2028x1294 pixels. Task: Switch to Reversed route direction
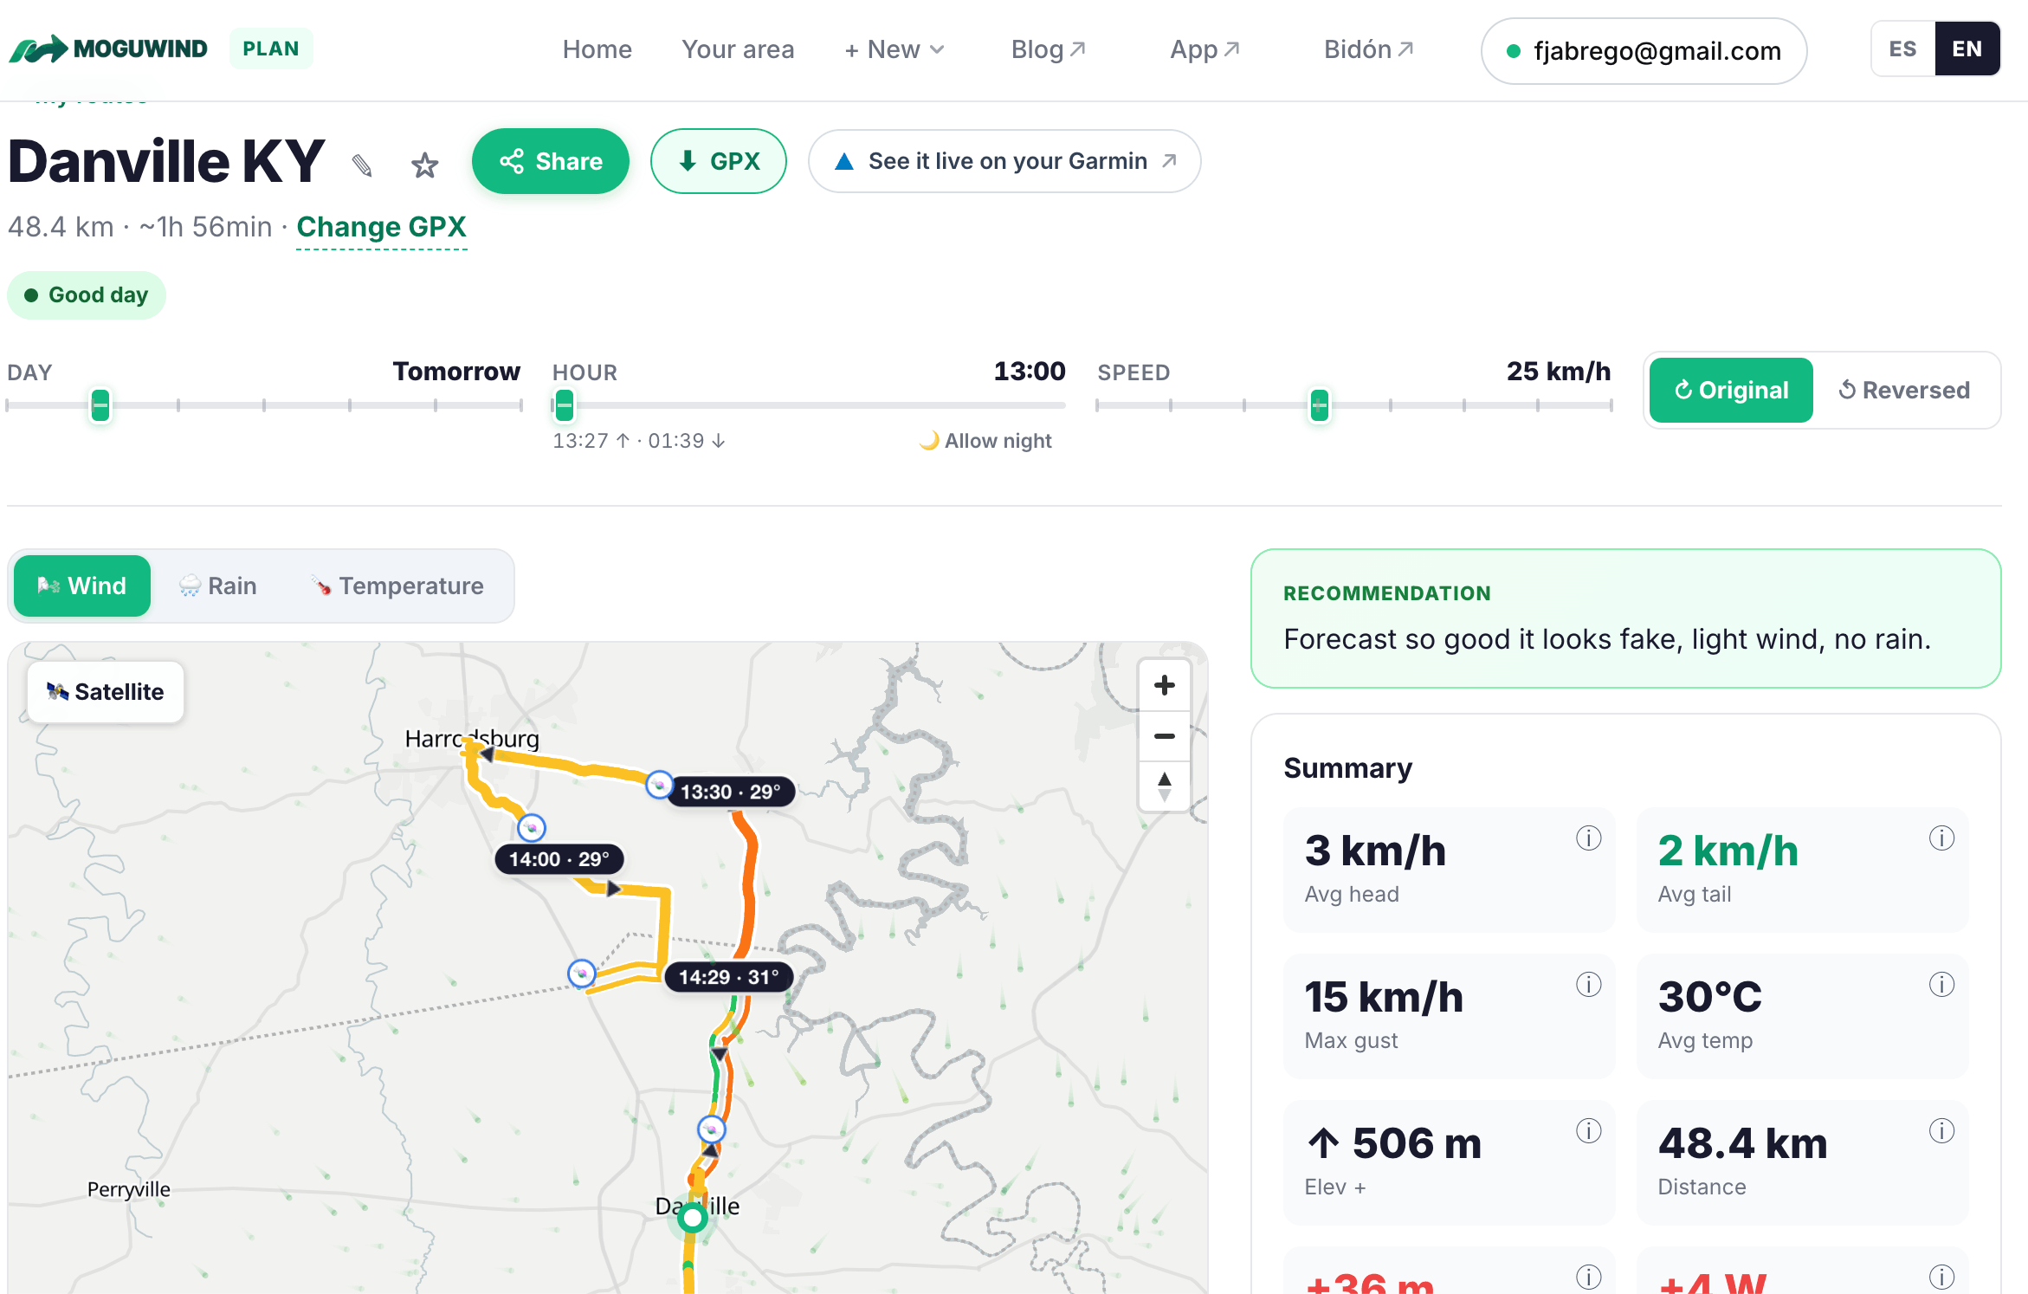[x=1904, y=390]
